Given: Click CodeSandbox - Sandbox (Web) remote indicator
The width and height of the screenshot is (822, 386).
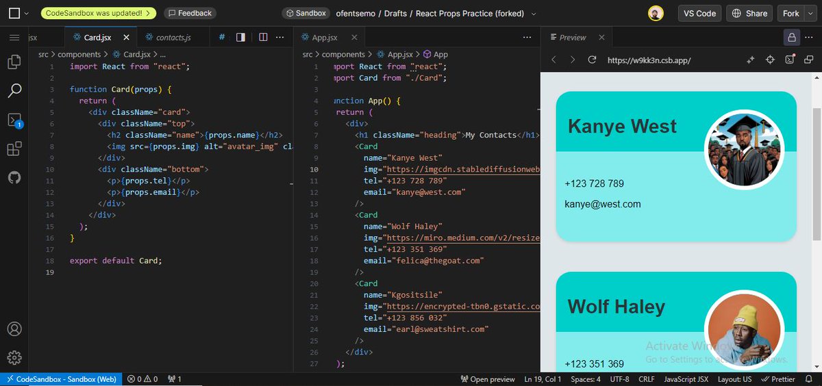Looking at the screenshot, I should [60, 379].
